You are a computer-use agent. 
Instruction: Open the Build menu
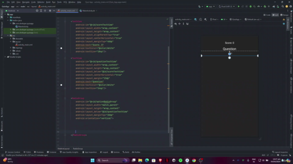[x=48, y=2]
